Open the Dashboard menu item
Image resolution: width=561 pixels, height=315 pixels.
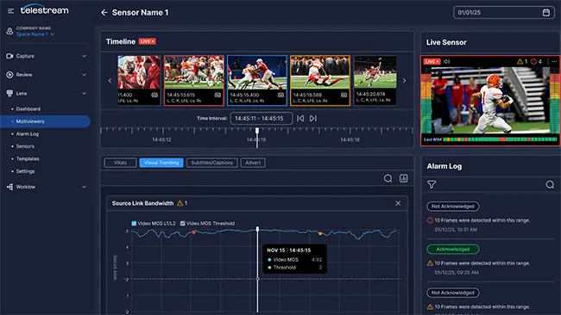click(x=28, y=108)
